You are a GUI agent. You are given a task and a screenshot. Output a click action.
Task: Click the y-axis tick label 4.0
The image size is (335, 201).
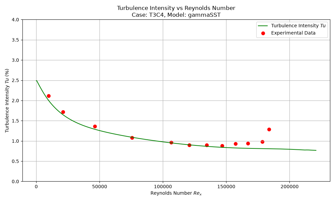coord(15,20)
